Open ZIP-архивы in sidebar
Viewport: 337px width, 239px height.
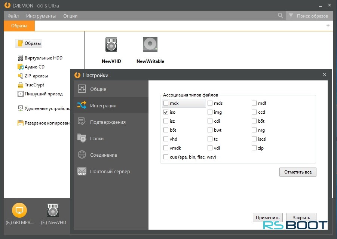coord(33,76)
